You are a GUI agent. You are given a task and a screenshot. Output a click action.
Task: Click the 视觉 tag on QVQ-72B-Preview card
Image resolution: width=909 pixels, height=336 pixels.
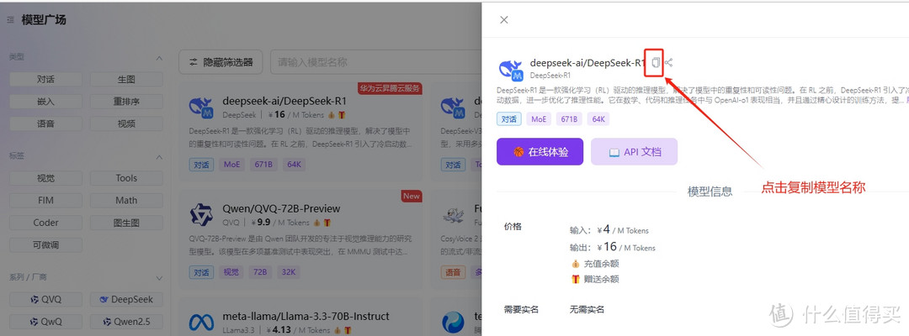click(x=232, y=272)
